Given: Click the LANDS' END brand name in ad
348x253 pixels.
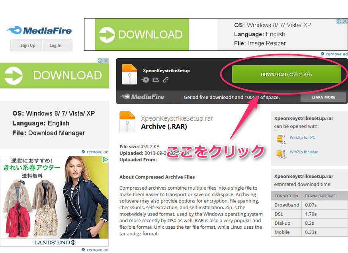Looking at the screenshot, I should pyautogui.click(x=55, y=242).
